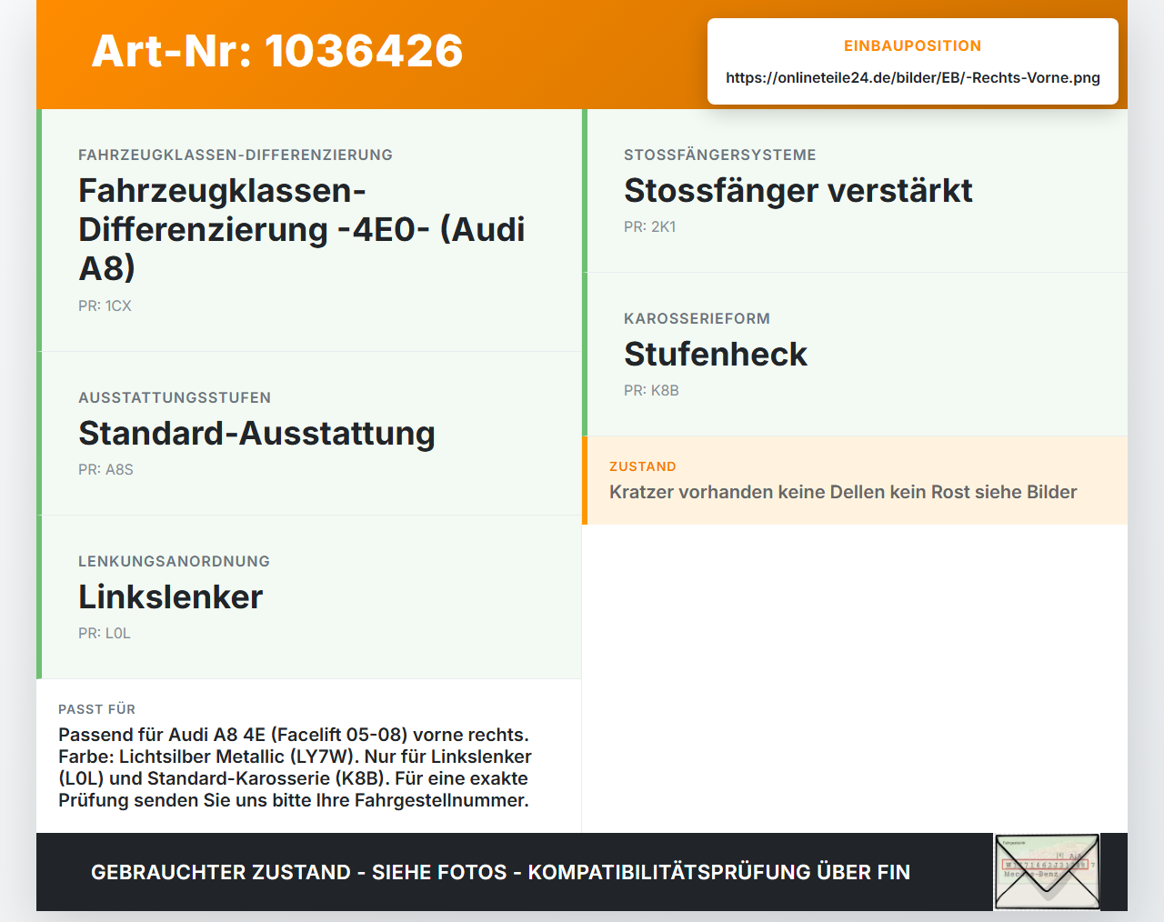1164x922 pixels.
Task: Click the 'LENKUNGSANORDNUNG' category label
Action: click(x=174, y=561)
